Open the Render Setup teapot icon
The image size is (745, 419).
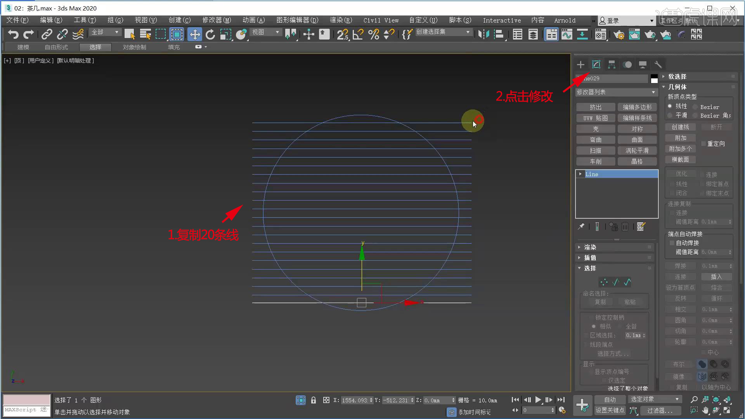click(x=619, y=35)
